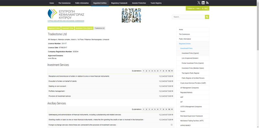Open AIF Management Companies sidebar link
This screenshot has width=259, height=128.
pyautogui.click(x=193, y=88)
